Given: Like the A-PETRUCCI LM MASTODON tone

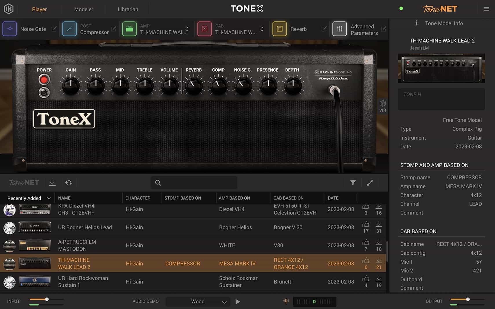Looking at the screenshot, I should [366, 242].
